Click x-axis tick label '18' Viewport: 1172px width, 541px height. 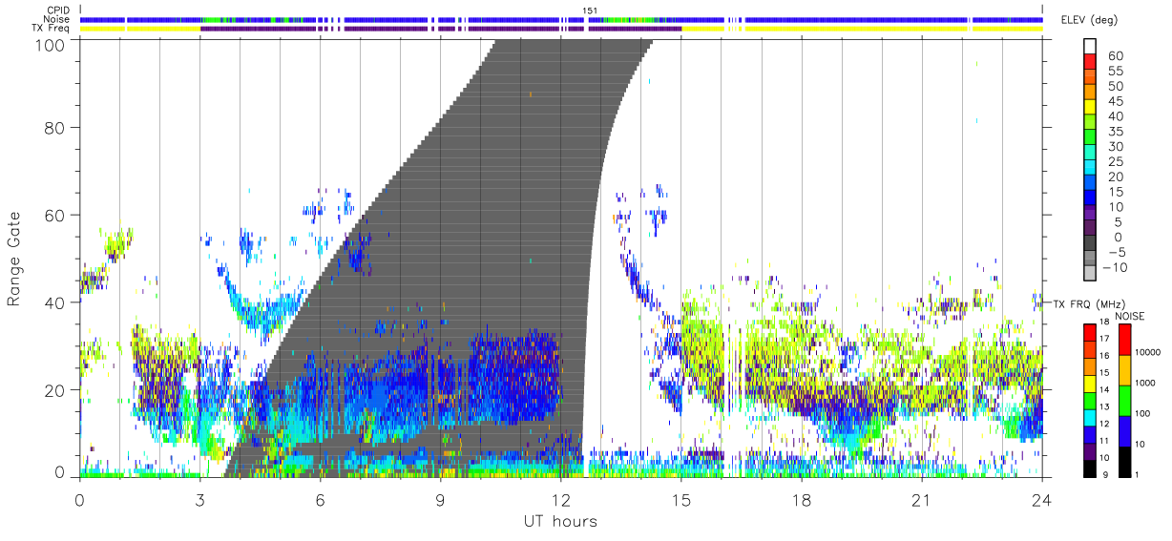coord(801,500)
